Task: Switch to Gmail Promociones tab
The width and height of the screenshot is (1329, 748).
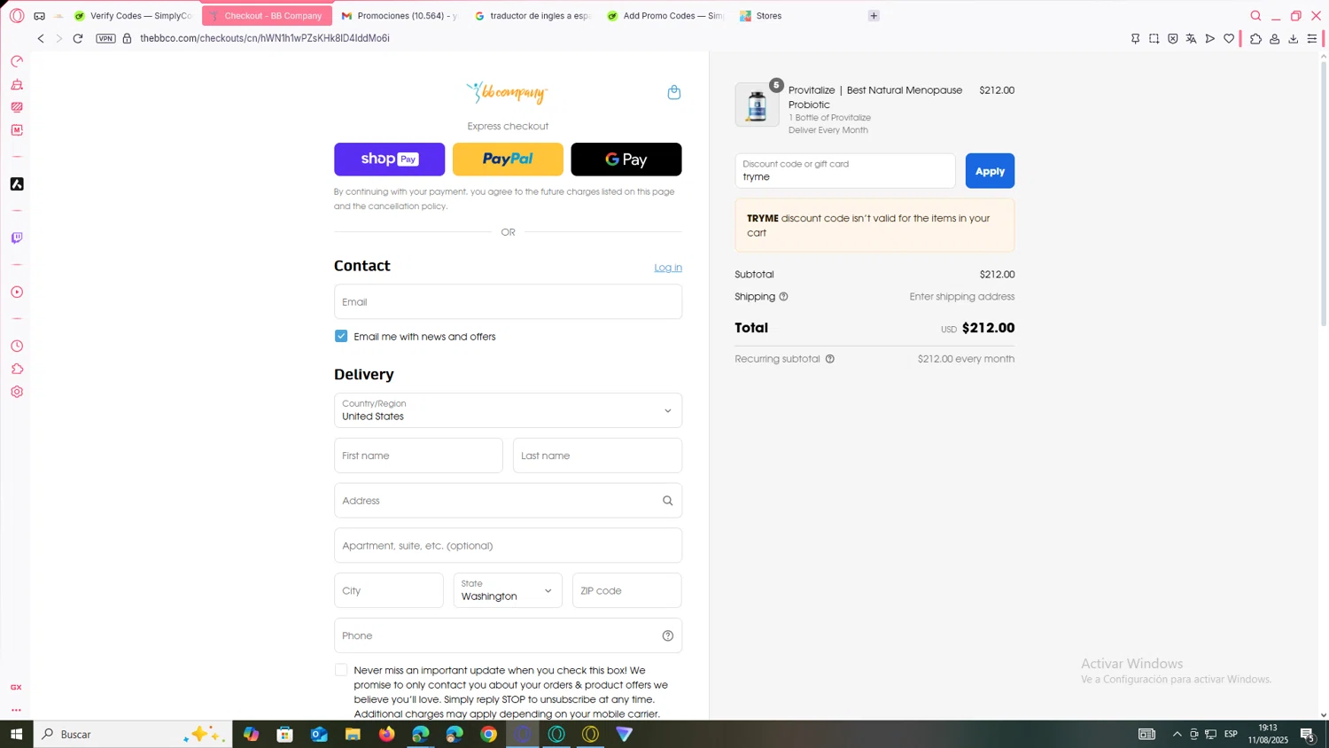Action: point(400,16)
